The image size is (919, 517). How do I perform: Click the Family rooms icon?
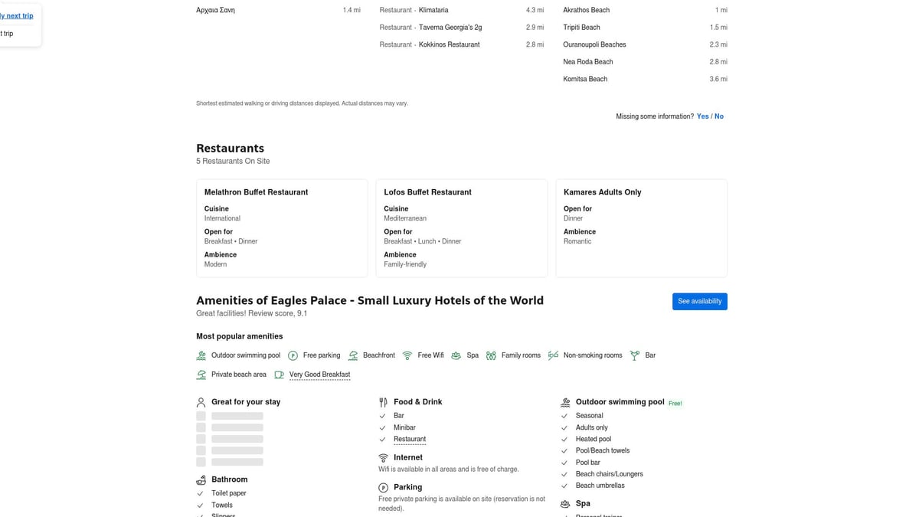(491, 355)
